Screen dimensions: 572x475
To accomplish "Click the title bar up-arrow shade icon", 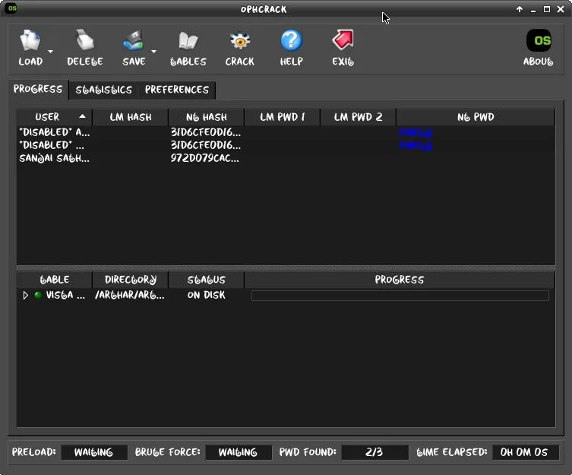I will pyautogui.click(x=520, y=9).
